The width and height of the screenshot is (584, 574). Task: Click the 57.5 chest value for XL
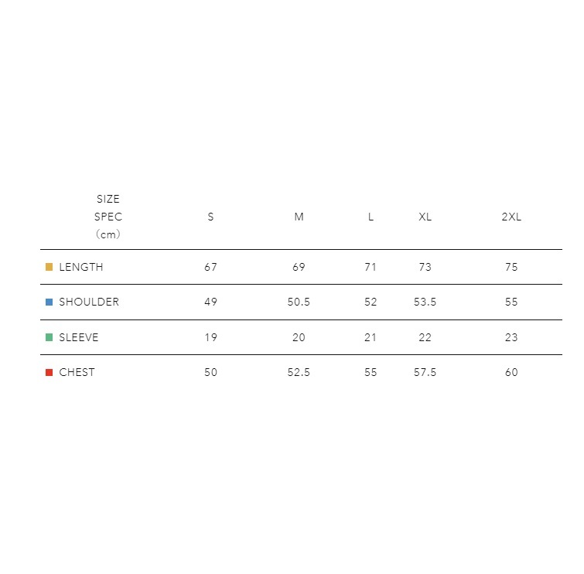coord(425,372)
